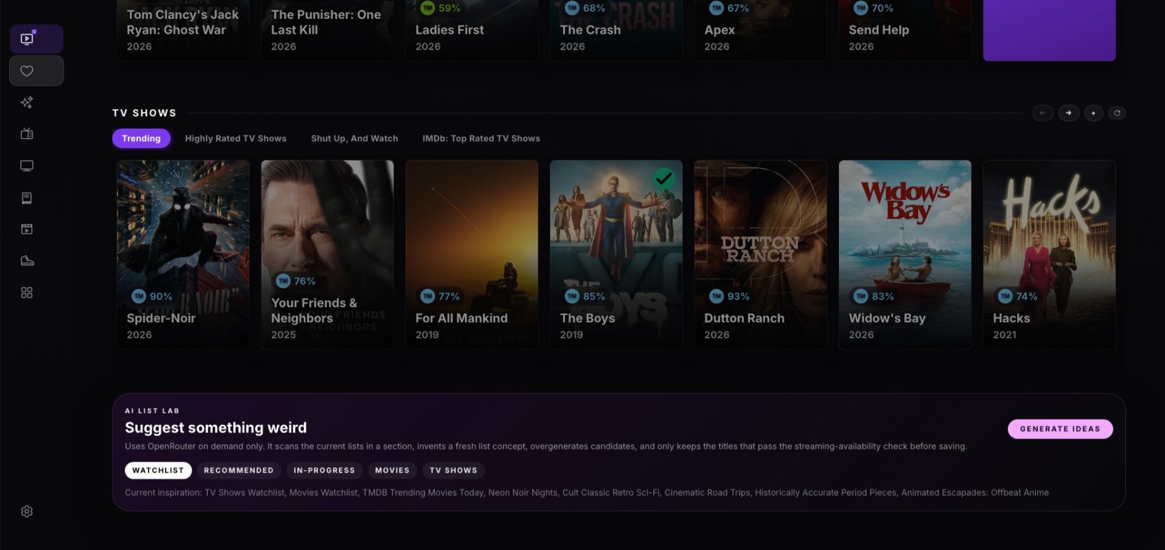Select the In-Progress chip in AI List Lab
1165x550 pixels.
[324, 470]
